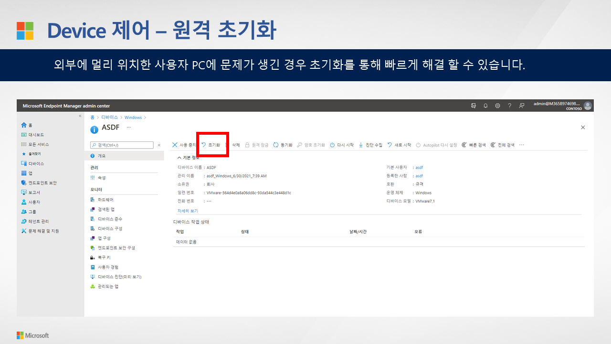
Task: Open 디바이스 in the left sidebar
Action: 32,163
